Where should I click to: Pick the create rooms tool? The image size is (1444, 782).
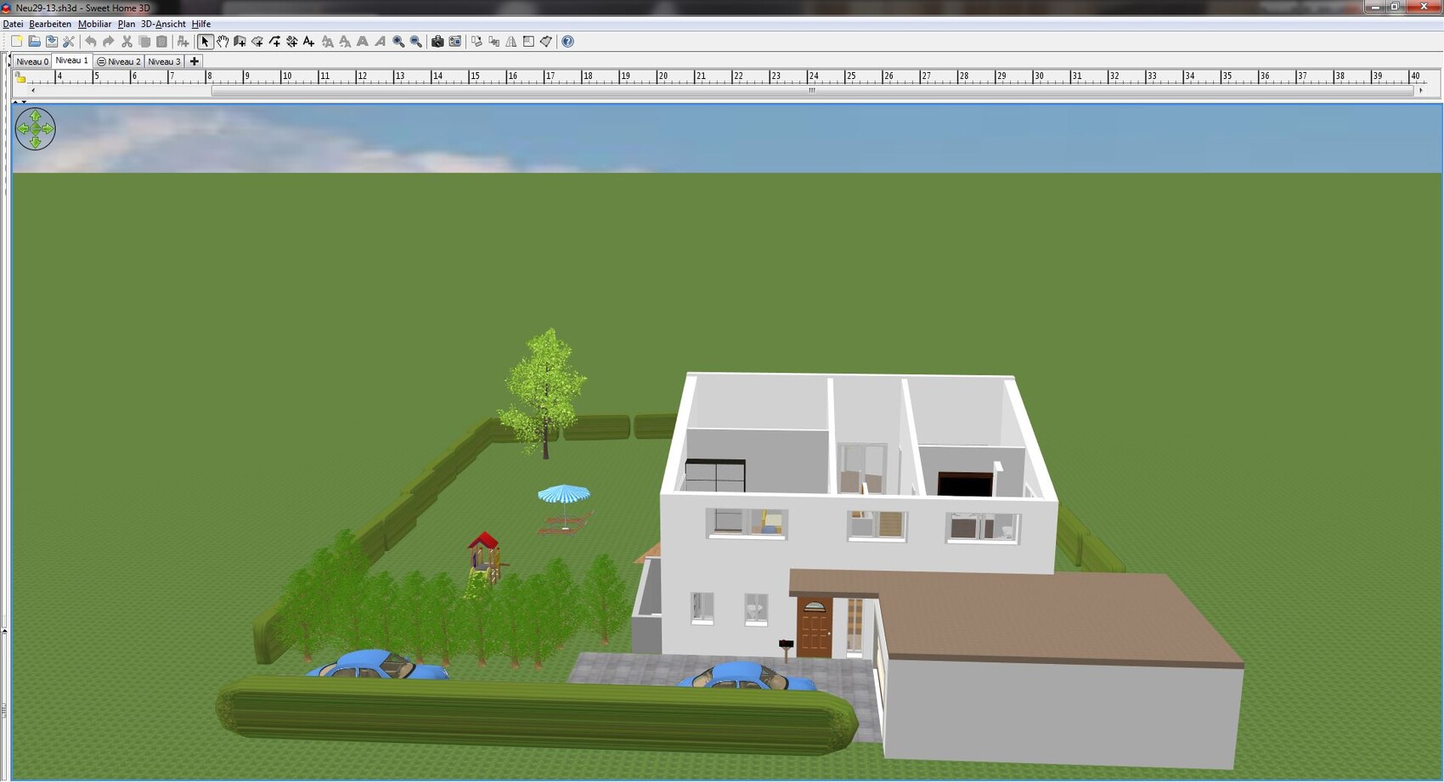click(x=257, y=42)
